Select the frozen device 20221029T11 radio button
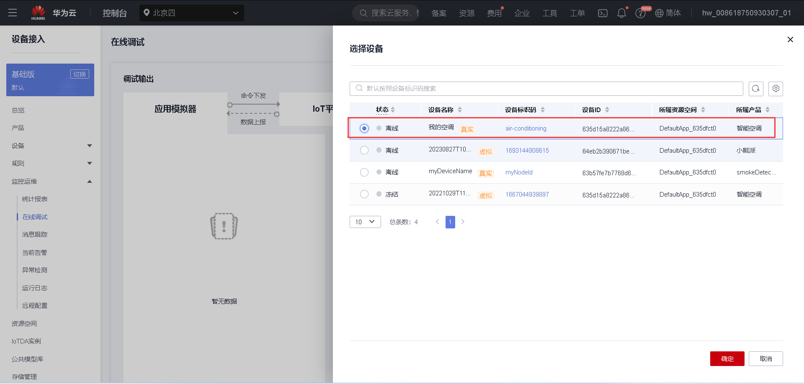804x384 pixels. 364,194
